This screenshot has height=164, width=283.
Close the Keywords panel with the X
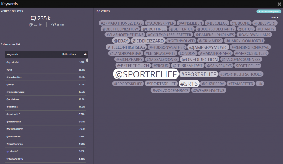(x=279, y=4)
